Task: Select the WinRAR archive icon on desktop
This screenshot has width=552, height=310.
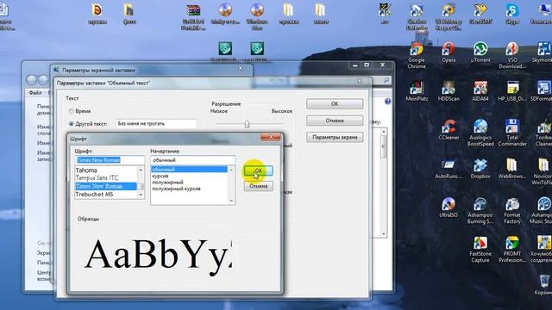Action: [x=193, y=16]
